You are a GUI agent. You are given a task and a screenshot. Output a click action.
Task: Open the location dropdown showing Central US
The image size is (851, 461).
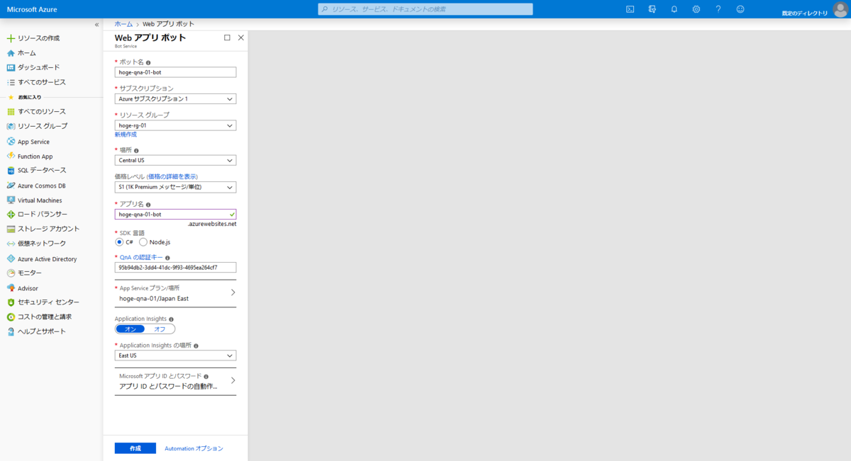point(175,161)
